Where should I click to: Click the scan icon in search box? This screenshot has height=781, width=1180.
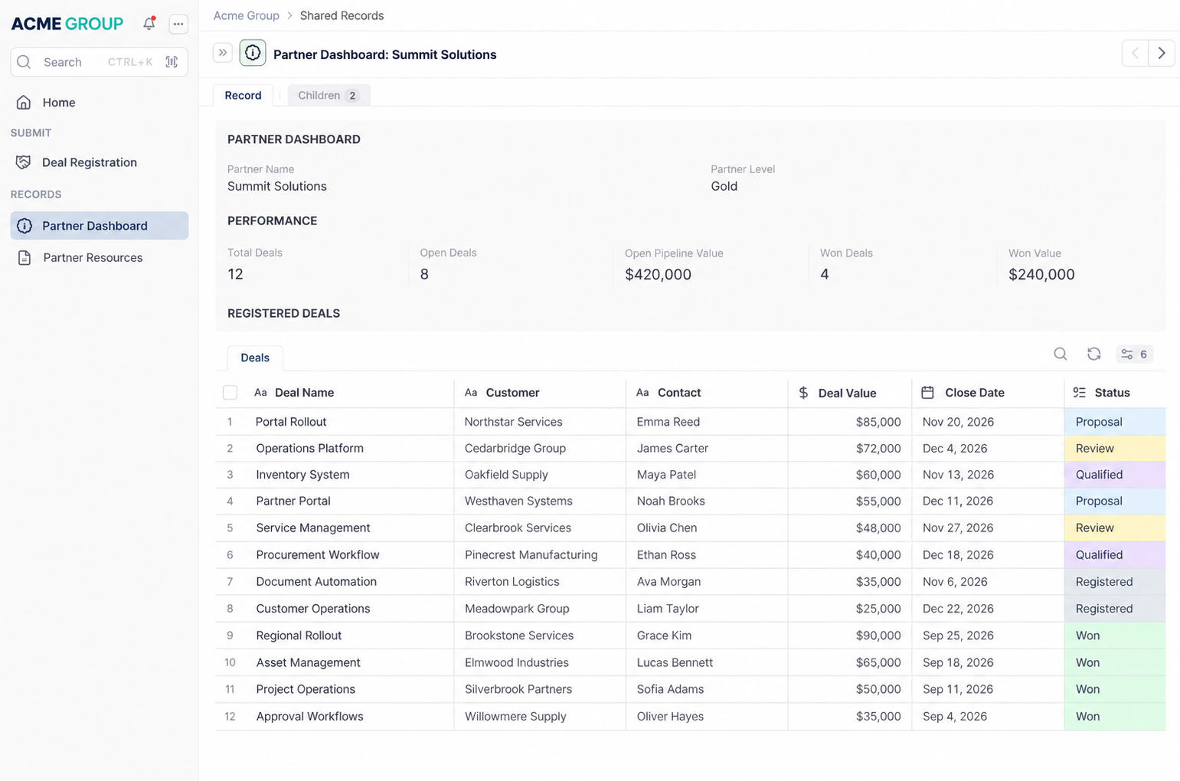tap(172, 62)
